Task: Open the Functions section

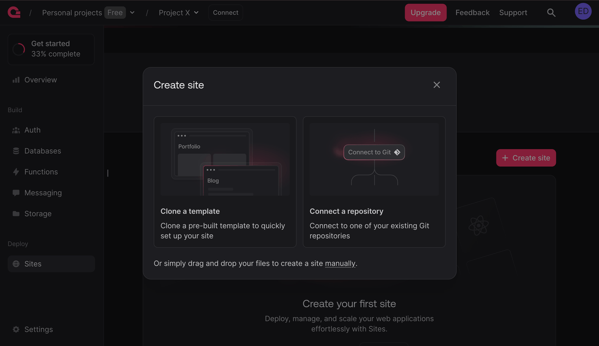Action: coord(42,172)
